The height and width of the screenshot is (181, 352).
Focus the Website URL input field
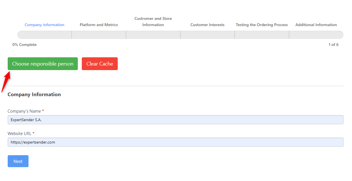(x=175, y=142)
